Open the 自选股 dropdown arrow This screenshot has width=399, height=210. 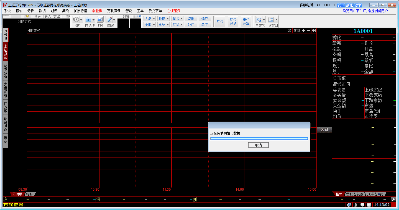pyautogui.click(x=93, y=20)
